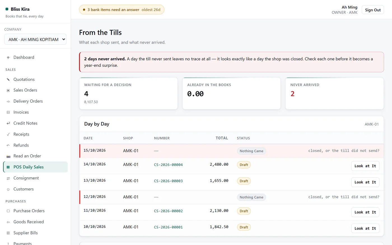Click the Nothing Came badge for 15/10/2026

[251, 151]
